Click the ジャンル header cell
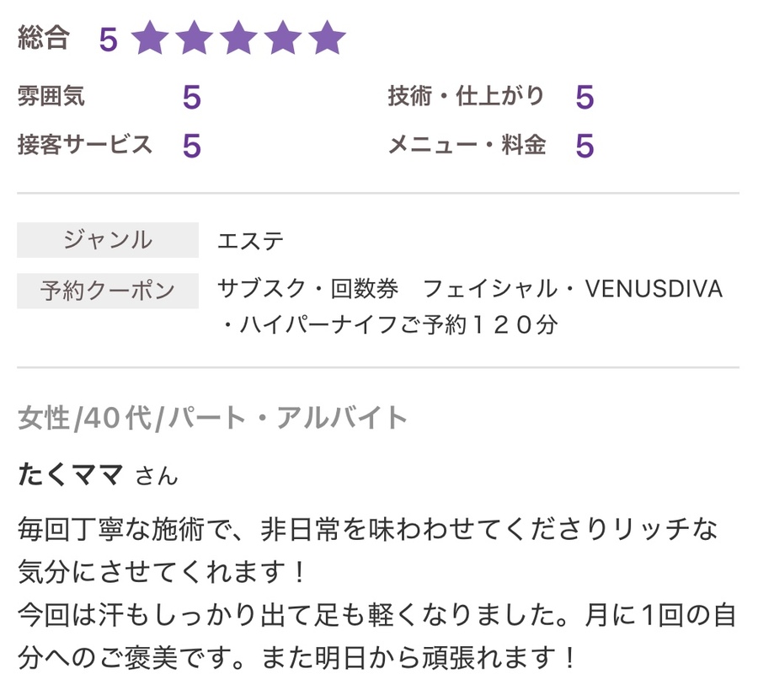 tap(108, 240)
